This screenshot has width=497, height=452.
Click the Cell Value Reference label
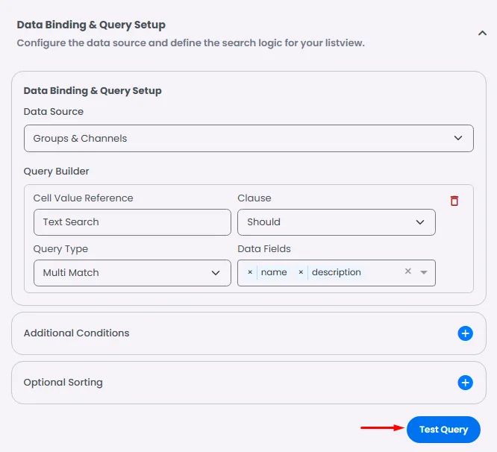pos(83,198)
